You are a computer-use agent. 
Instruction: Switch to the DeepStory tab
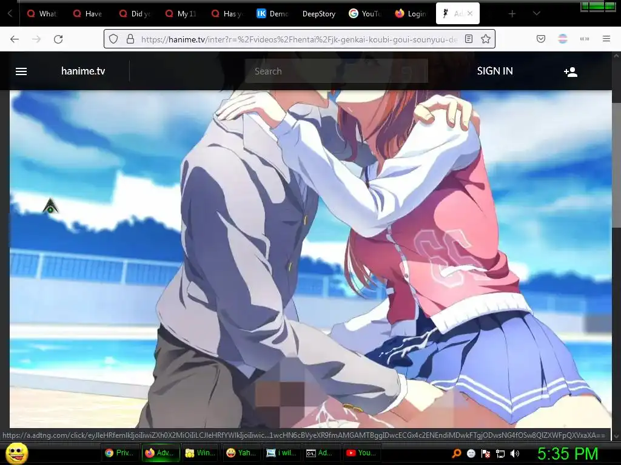319,14
